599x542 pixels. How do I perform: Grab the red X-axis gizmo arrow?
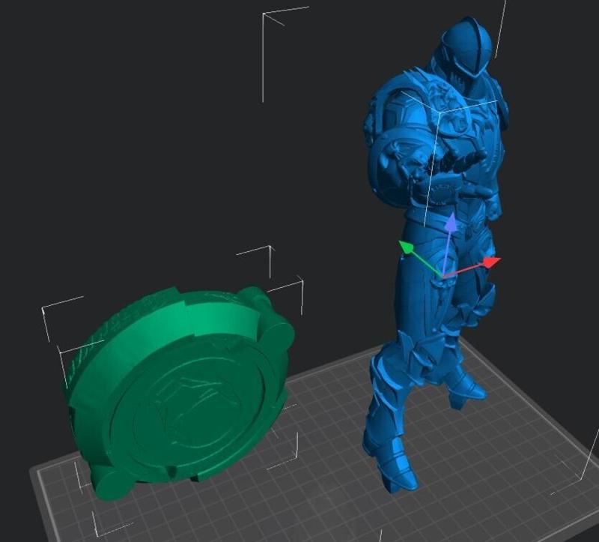click(x=491, y=262)
